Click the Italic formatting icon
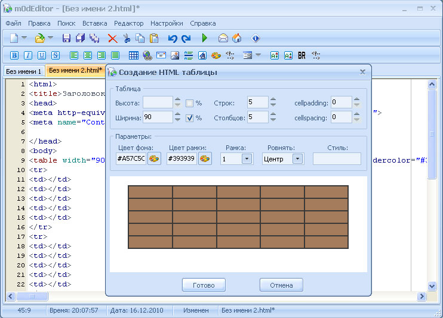The height and width of the screenshot is (318, 443). pyautogui.click(x=28, y=55)
